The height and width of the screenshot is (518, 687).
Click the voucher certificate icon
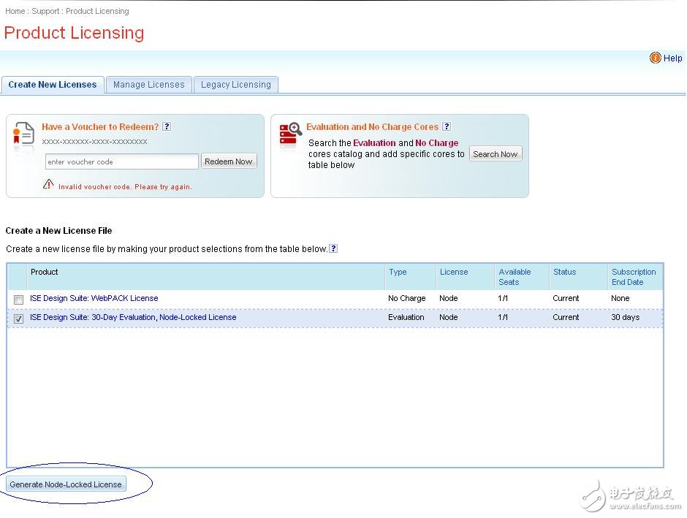[x=23, y=135]
